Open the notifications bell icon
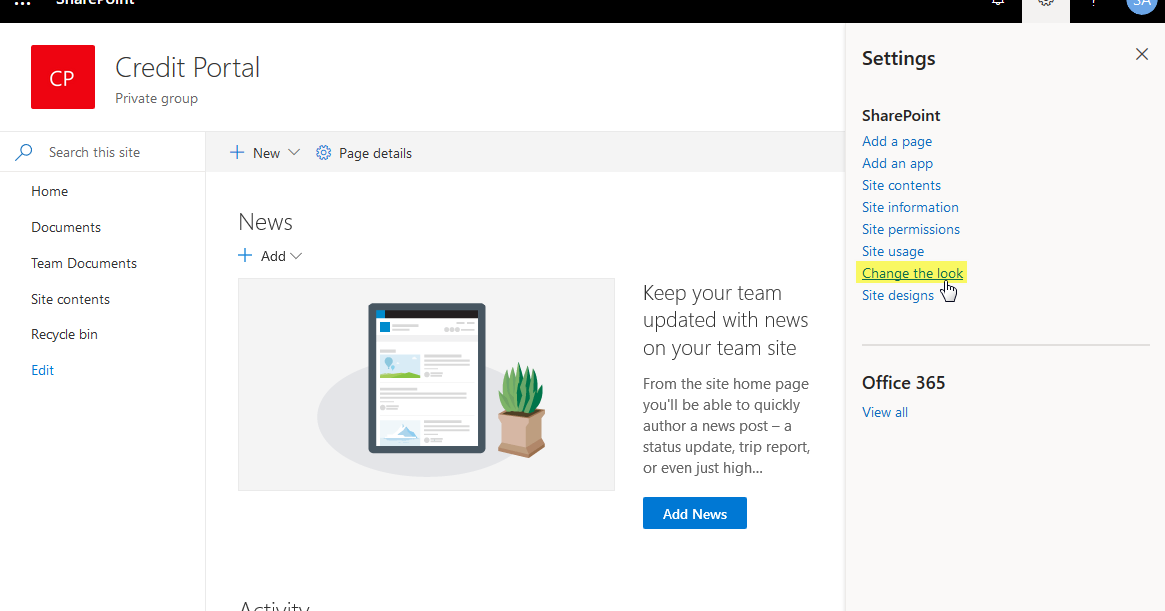Image resolution: width=1165 pixels, height=611 pixels. click(996, 5)
